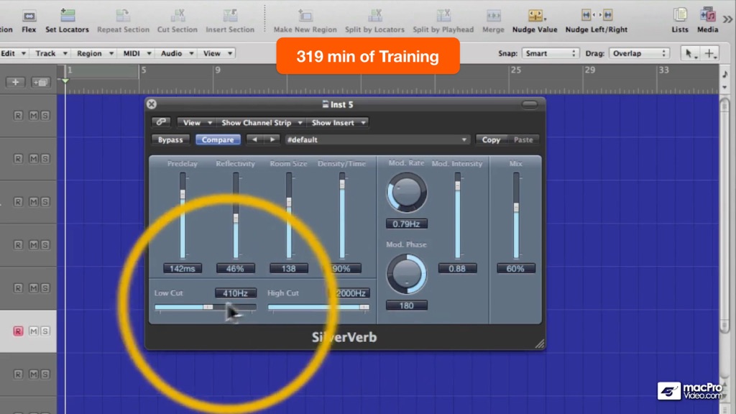Toggle record enable on the first track

18,116
